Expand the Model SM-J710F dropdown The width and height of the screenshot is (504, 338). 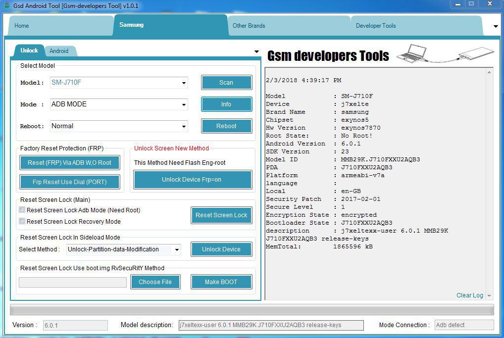184,83
